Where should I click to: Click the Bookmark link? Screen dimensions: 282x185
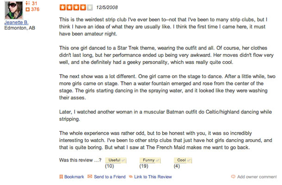point(74,177)
